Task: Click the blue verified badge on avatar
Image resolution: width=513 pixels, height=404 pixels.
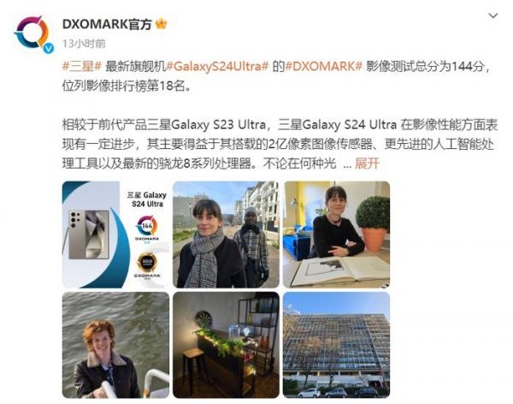Action: (x=49, y=48)
